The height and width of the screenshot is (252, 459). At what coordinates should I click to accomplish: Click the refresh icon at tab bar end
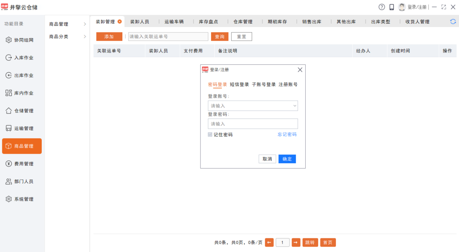coord(453,22)
